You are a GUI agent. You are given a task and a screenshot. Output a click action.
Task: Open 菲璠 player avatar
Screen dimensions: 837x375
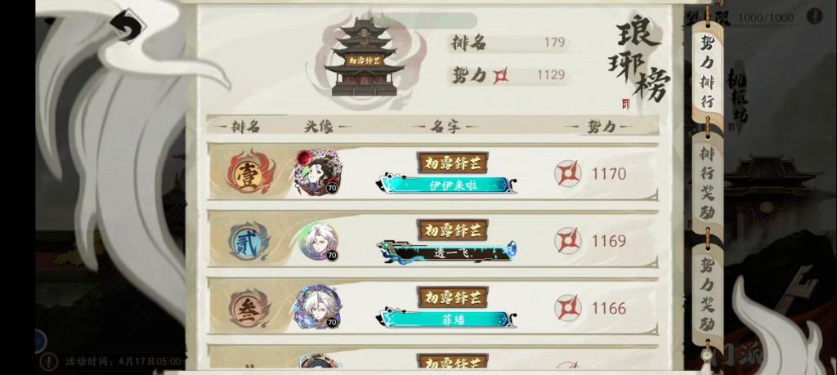point(317,307)
